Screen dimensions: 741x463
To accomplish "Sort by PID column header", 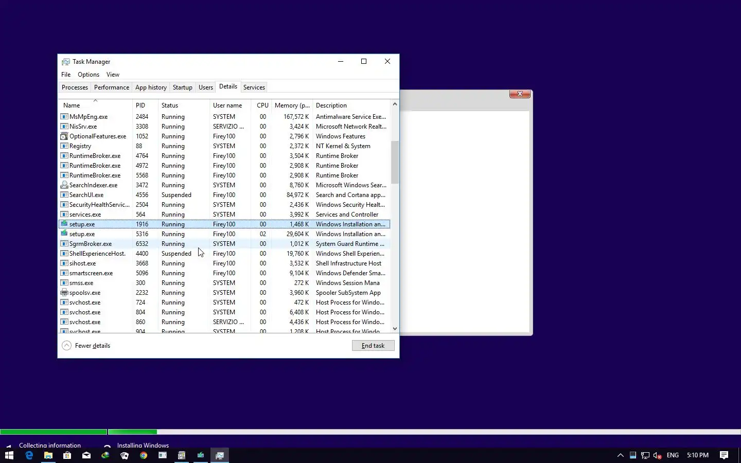I will coord(145,105).
